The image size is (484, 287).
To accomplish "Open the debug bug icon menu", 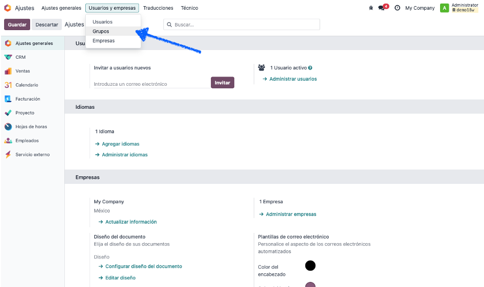I will click(371, 8).
